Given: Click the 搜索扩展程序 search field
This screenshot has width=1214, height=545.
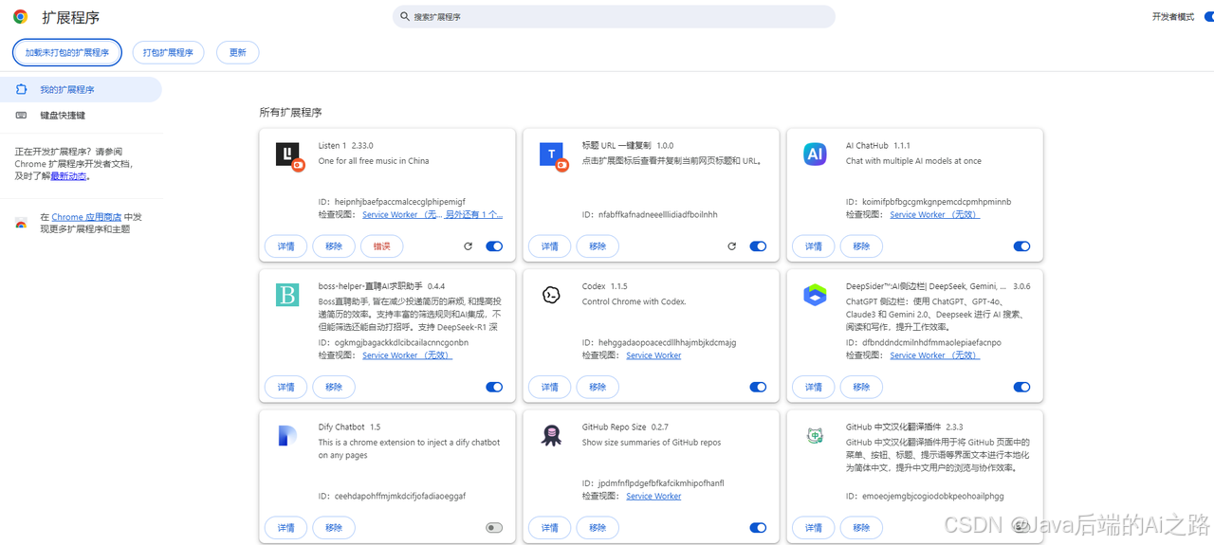Looking at the screenshot, I should tap(614, 17).
